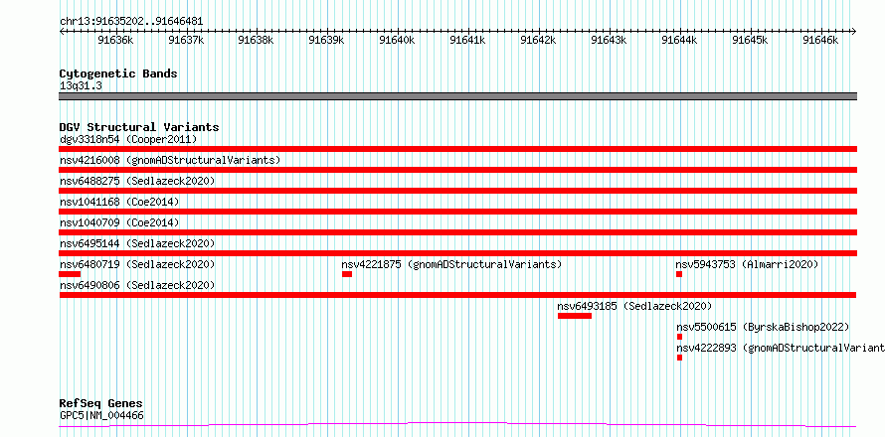Click the 91646k ruler tick label
This screenshot has height=437, width=885.
pos(820,41)
